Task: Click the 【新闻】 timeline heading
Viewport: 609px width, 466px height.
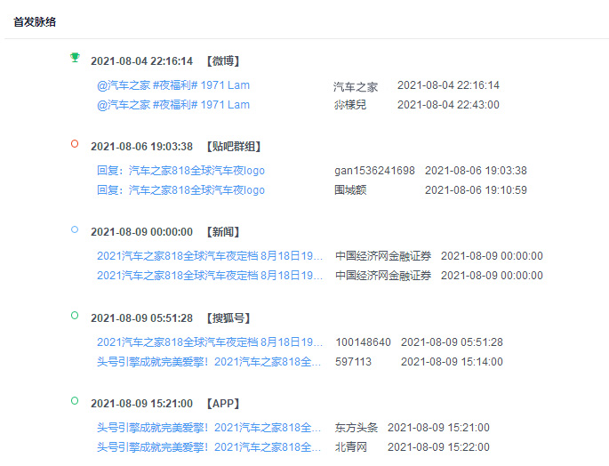Action: [222, 232]
